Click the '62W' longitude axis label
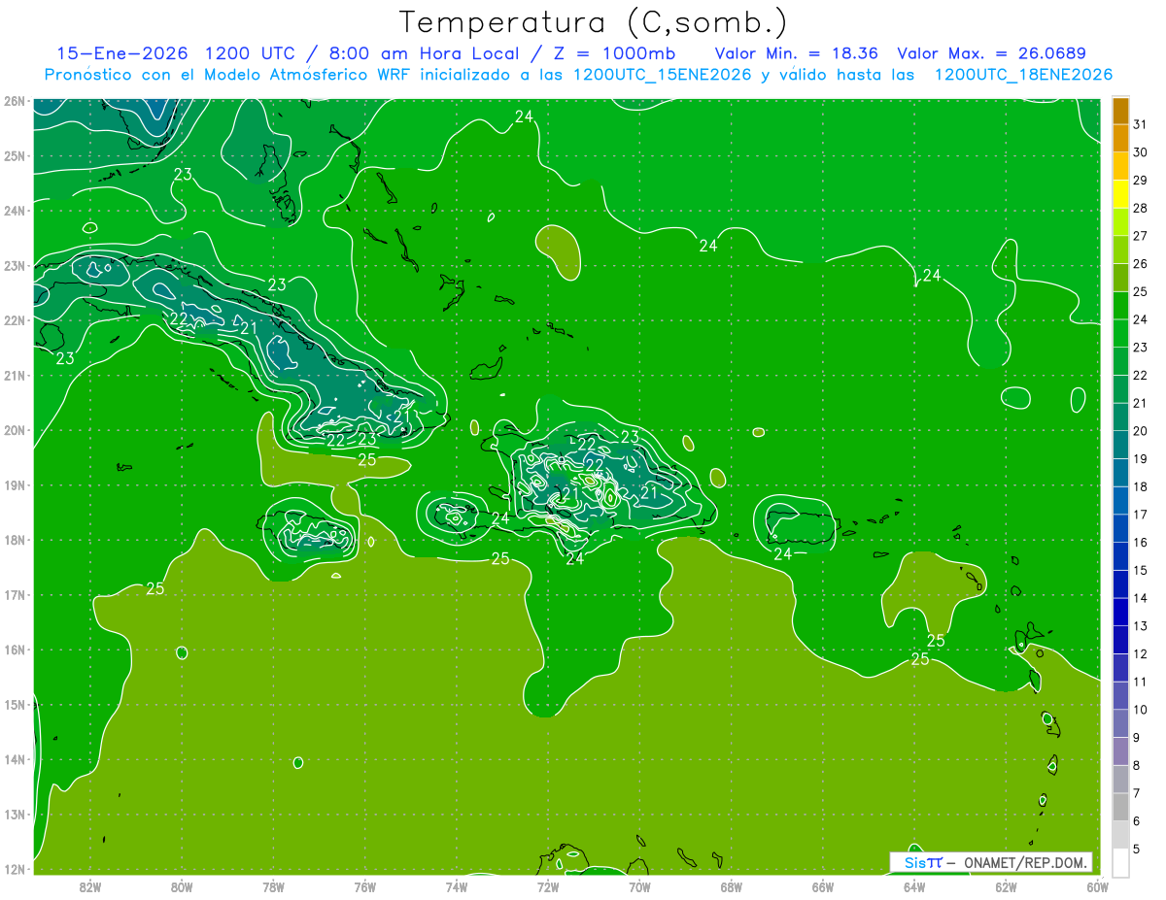This screenshot has width=1166, height=900. pyautogui.click(x=1006, y=885)
